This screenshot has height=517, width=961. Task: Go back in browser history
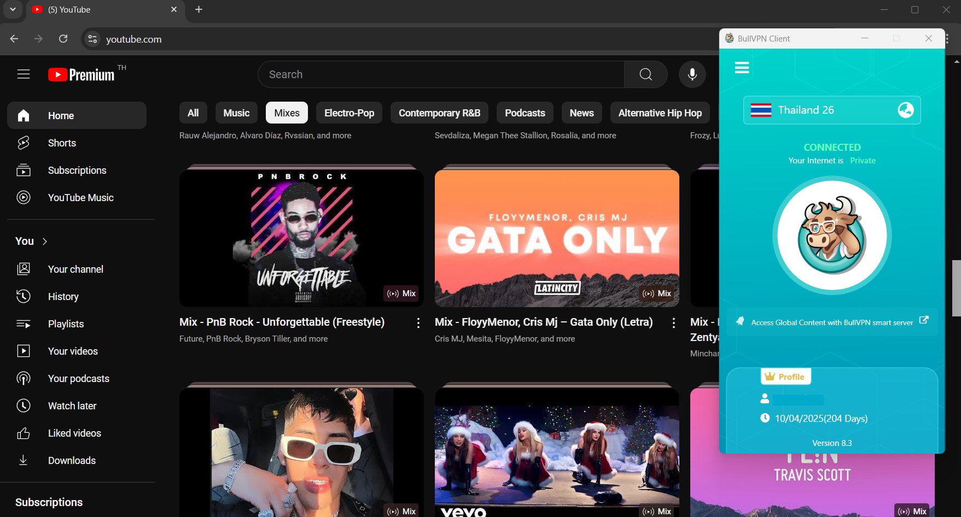click(14, 39)
